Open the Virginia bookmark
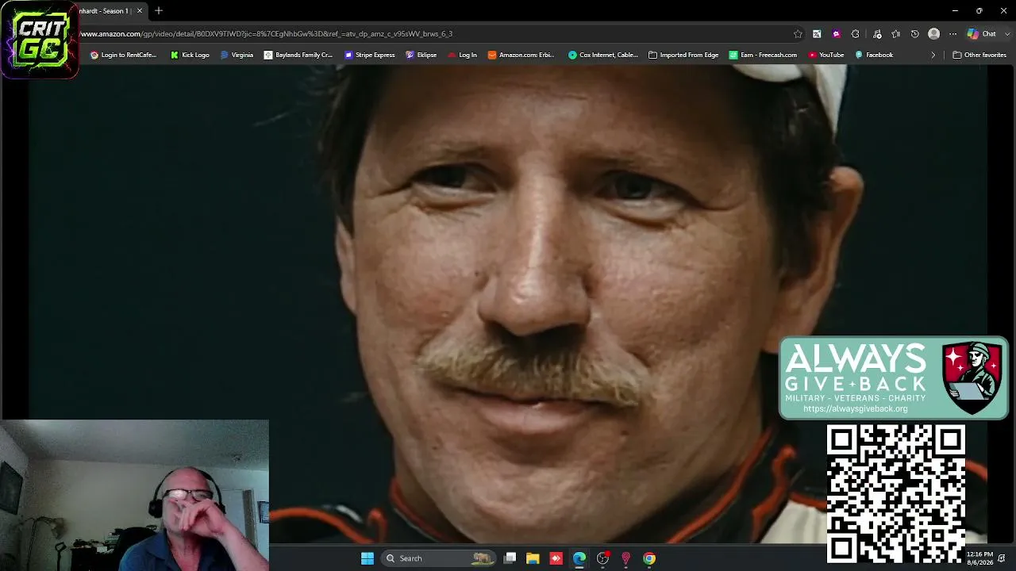The image size is (1016, 571). click(237, 56)
